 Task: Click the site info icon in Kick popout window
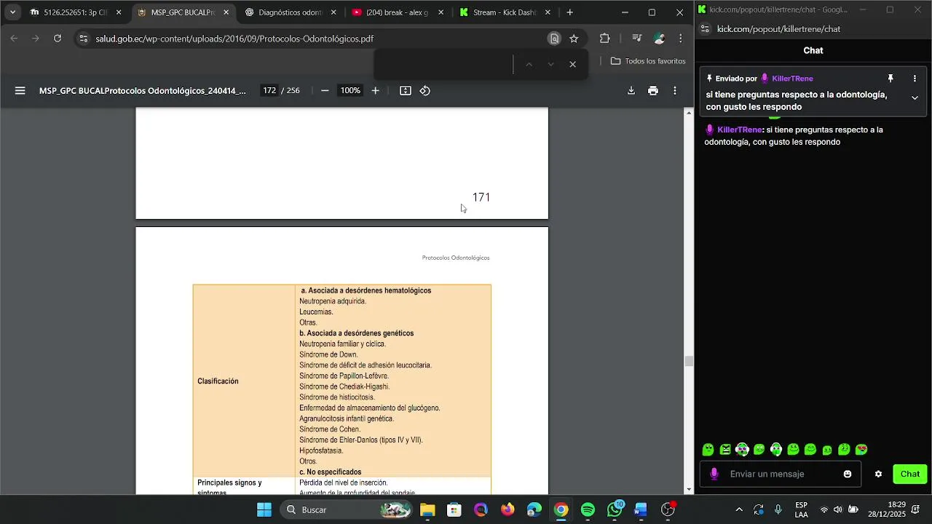coord(705,29)
